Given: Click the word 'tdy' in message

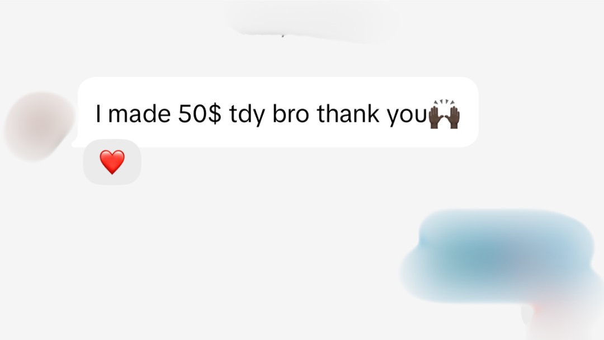Looking at the screenshot, I should pos(247,115).
